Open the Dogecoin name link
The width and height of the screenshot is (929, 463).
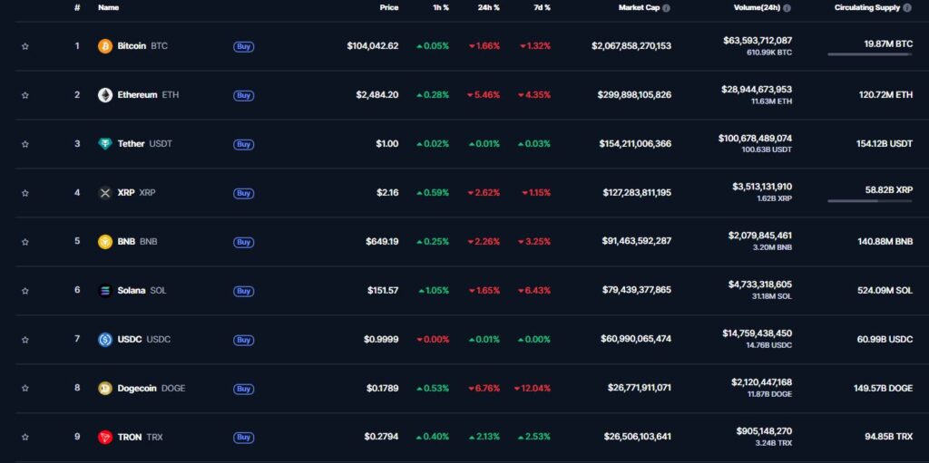[138, 389]
